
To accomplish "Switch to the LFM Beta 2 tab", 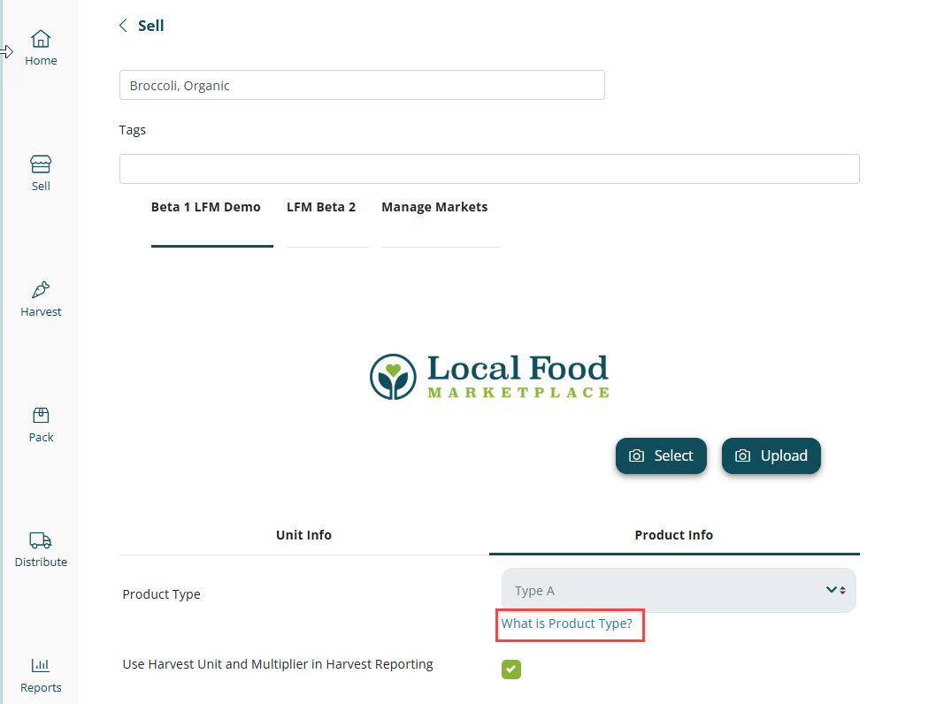I will point(321,208).
